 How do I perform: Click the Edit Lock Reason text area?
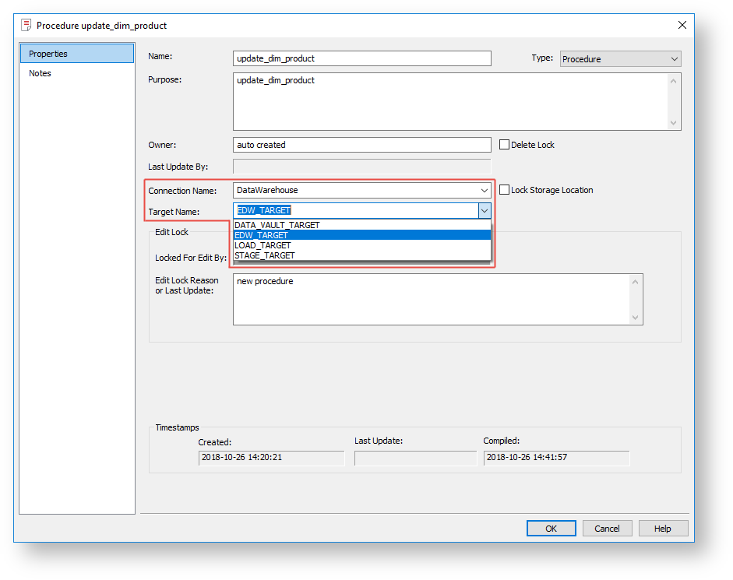coord(432,299)
